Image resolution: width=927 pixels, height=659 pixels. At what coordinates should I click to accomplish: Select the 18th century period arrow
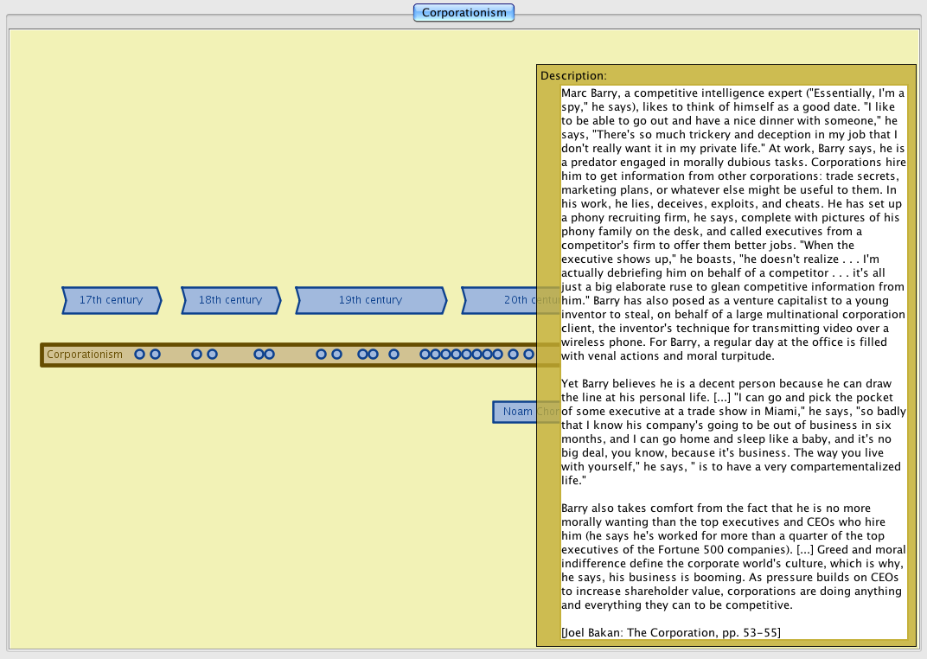pyautogui.click(x=230, y=300)
